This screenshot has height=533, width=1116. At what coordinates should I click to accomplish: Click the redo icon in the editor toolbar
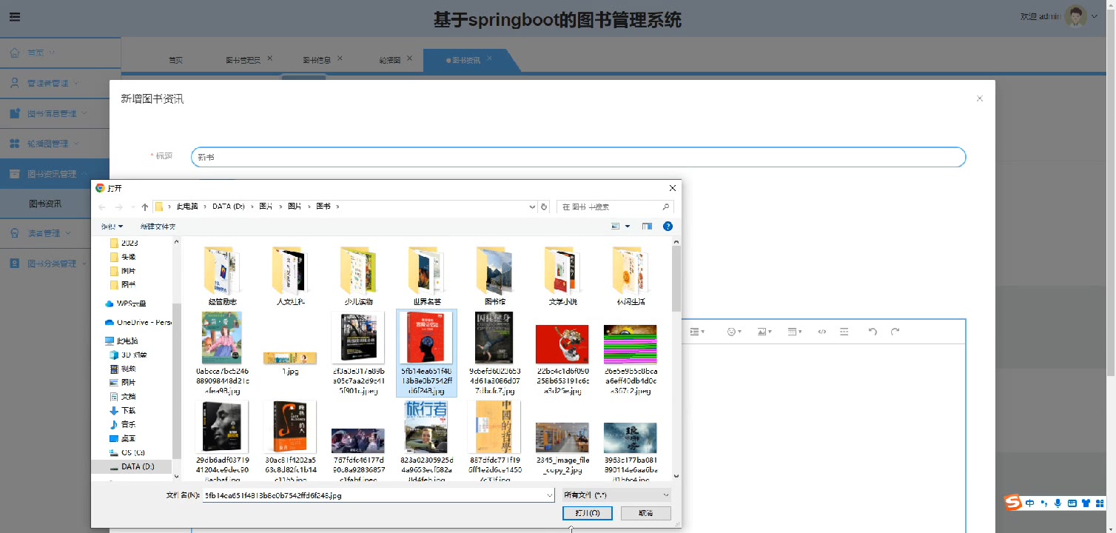pyautogui.click(x=895, y=332)
